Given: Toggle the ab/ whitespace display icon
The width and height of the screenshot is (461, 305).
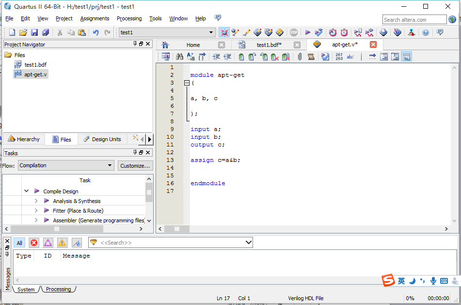Looking at the screenshot, I should (x=350, y=57).
